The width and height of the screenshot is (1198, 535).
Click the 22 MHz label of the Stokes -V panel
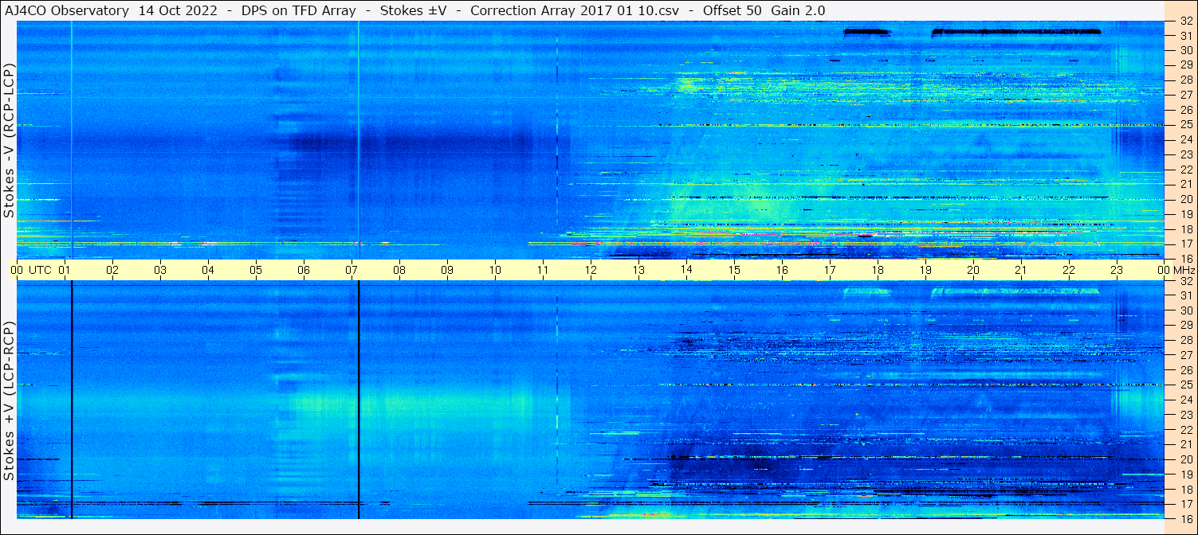point(1186,170)
